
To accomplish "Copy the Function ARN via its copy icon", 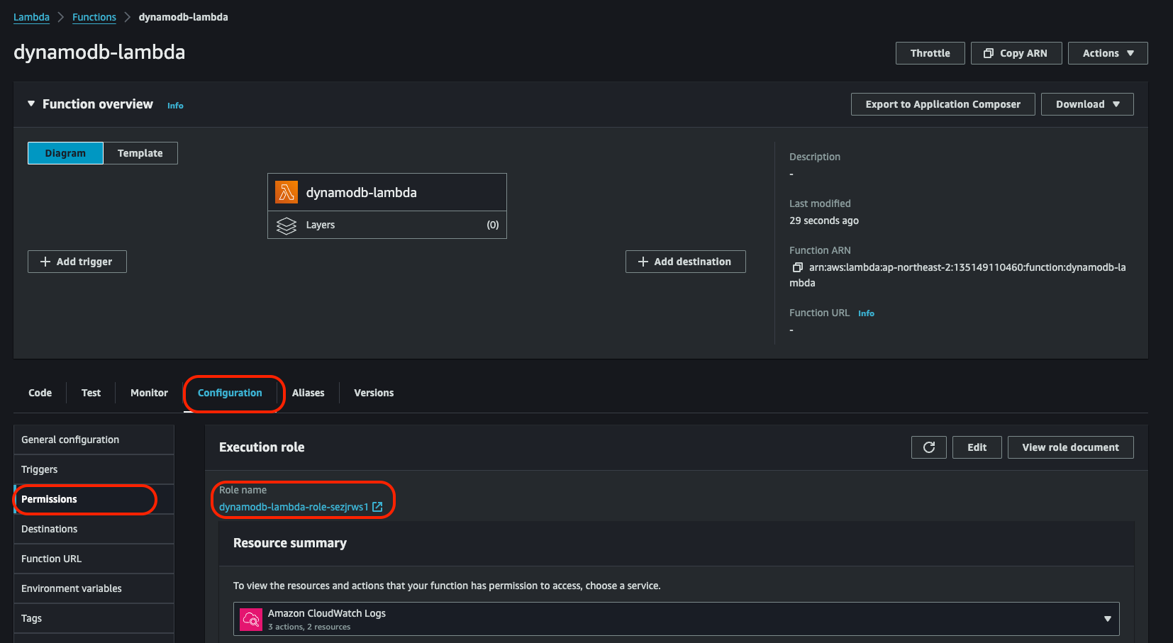I will click(x=797, y=267).
